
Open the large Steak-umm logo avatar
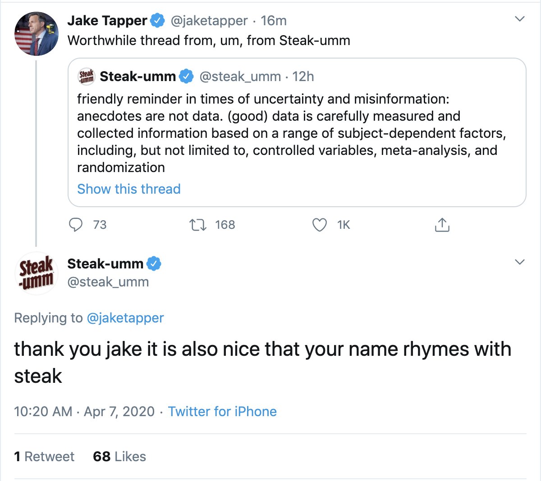point(36,273)
